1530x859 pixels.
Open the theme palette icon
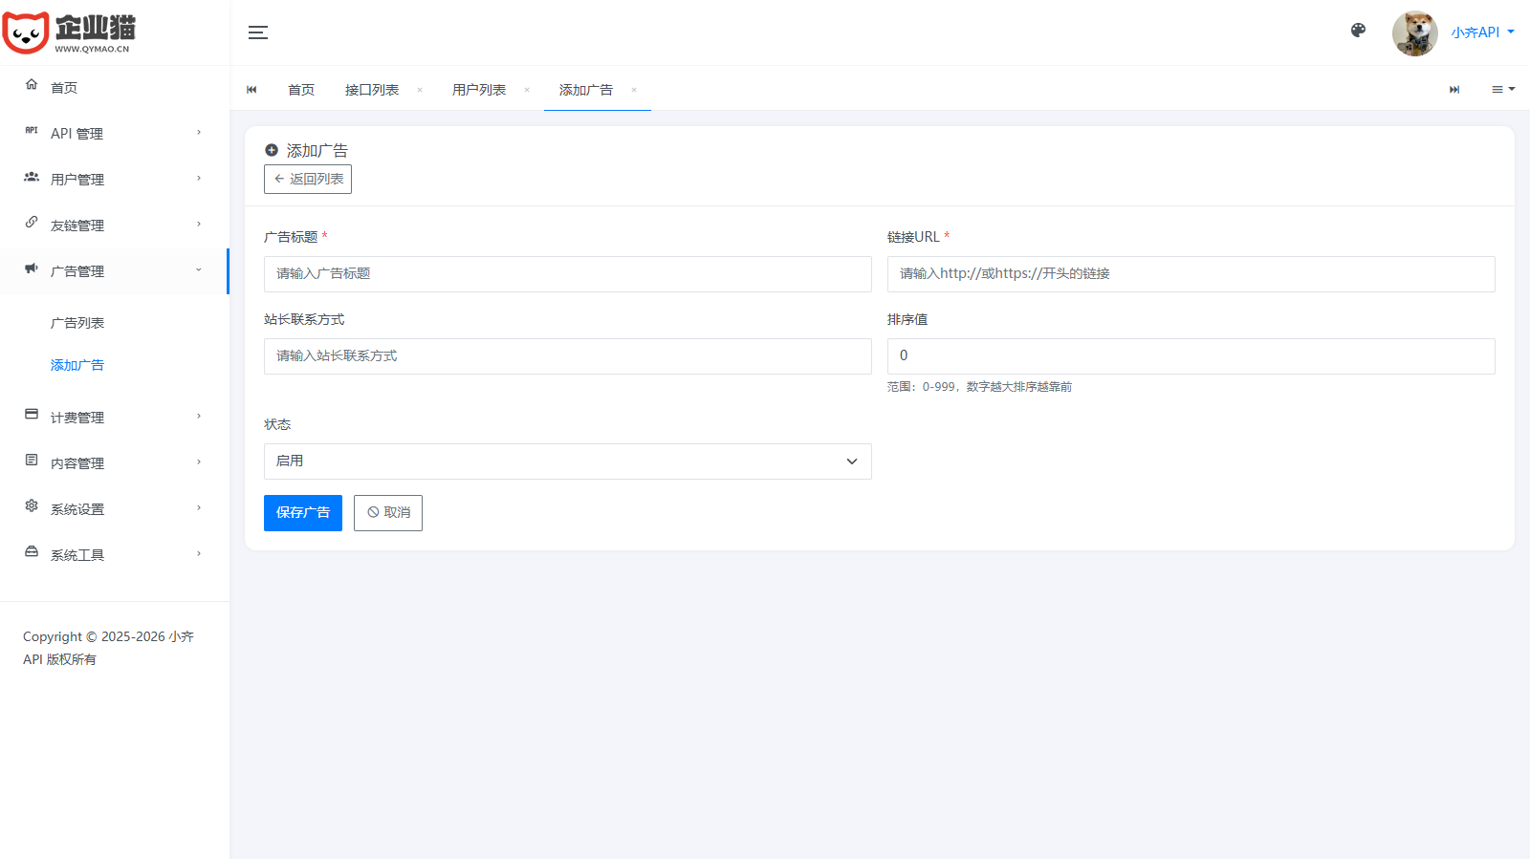(1358, 31)
